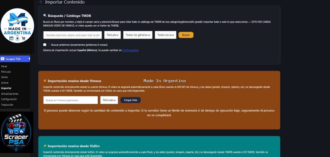Enable Buscar próximos lanzamientos checkbox
The width and height of the screenshot is (330, 157).
point(45,45)
